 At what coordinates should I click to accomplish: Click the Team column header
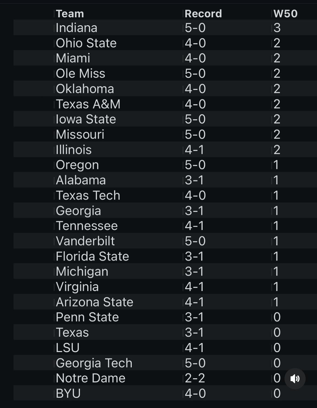(x=70, y=14)
